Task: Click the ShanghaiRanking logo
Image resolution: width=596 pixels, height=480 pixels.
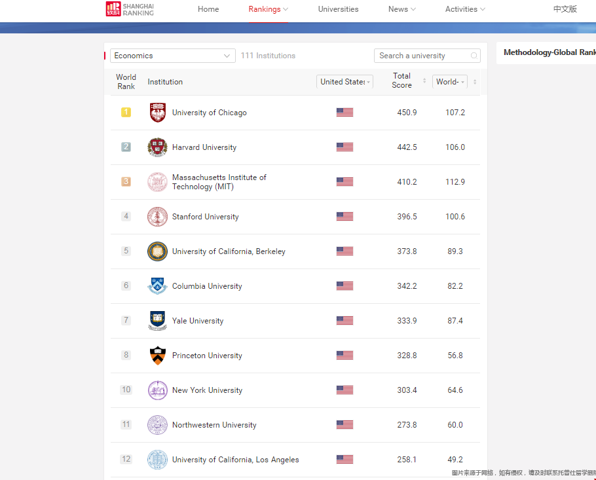Action: 130,9
